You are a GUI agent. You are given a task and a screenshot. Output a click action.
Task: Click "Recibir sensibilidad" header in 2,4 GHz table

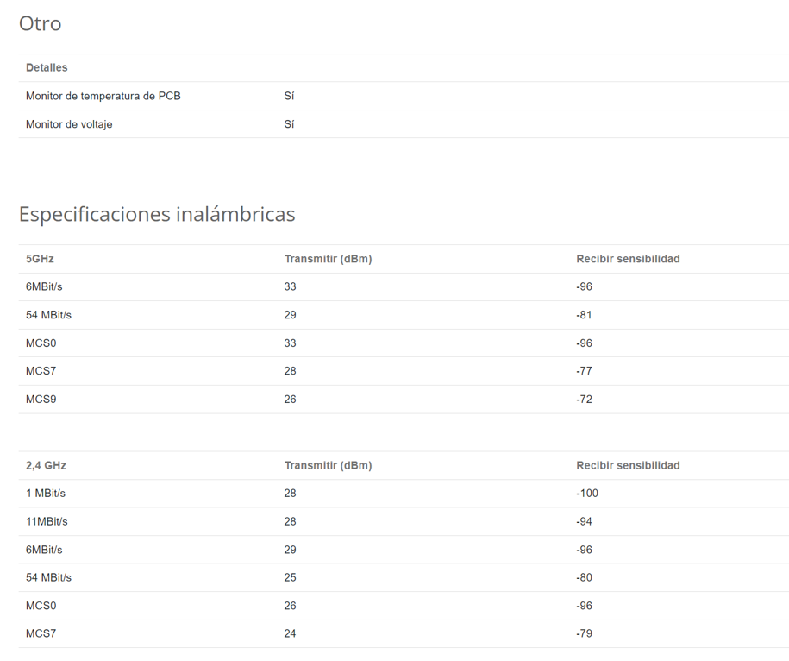[628, 465]
